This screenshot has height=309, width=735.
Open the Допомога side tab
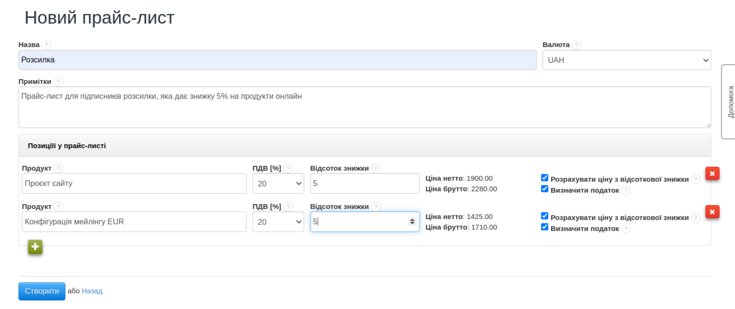click(729, 102)
